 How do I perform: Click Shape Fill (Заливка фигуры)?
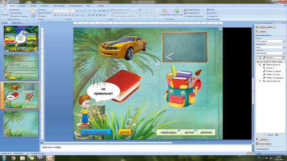(x=192, y=10)
